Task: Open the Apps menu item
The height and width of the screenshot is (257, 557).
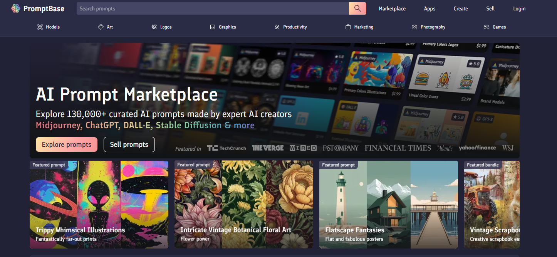Action: coord(429,8)
